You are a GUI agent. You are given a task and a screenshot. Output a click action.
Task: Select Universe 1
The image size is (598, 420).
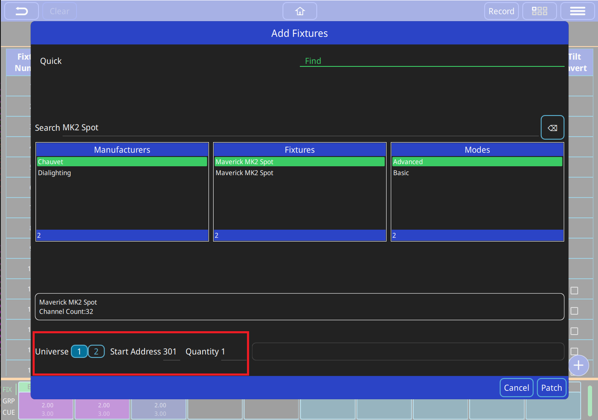click(x=79, y=351)
